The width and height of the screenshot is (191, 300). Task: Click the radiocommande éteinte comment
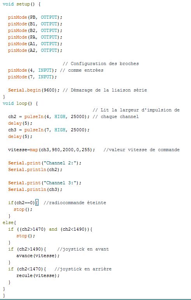(x=75, y=203)
